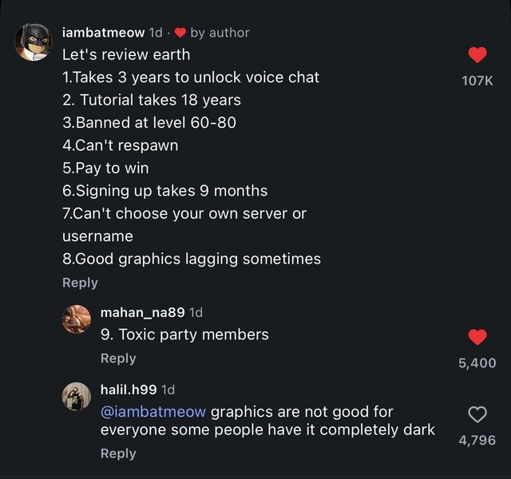Click the iambatmeow username
511x479 pixels.
coord(103,33)
